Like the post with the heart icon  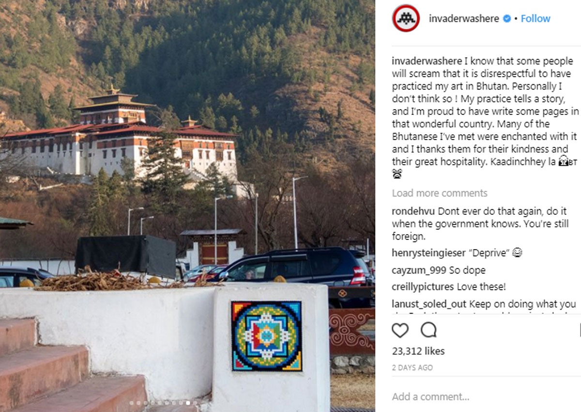[x=400, y=331]
